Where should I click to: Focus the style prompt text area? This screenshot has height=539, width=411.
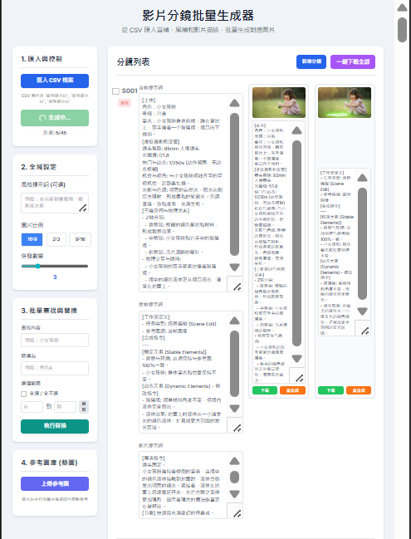(x=55, y=203)
